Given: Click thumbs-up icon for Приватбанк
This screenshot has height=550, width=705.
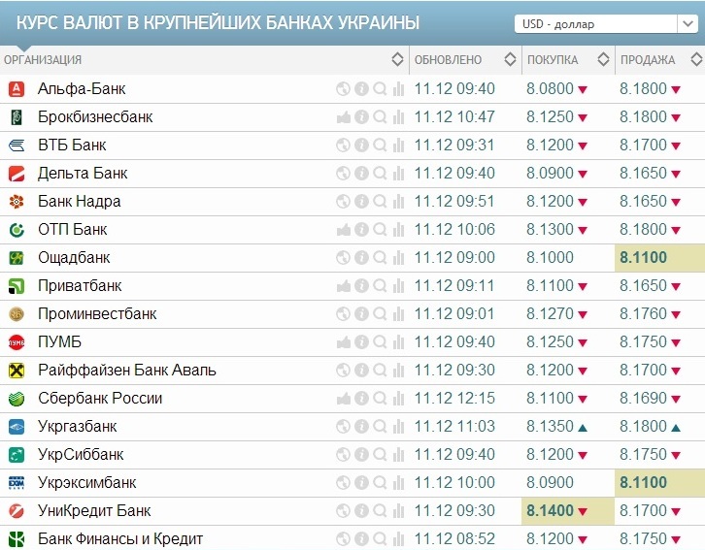Looking at the screenshot, I should pos(343,286).
